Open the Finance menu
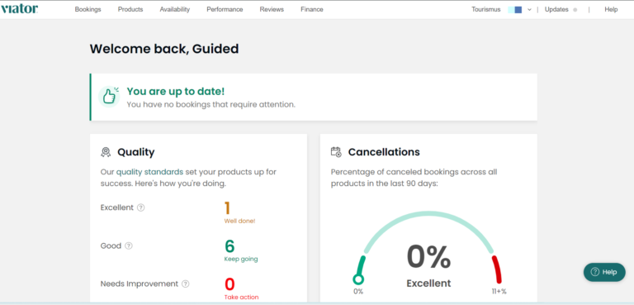The width and height of the screenshot is (634, 305). pos(312,9)
